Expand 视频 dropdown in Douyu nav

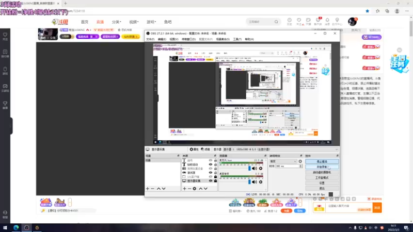pyautogui.click(x=134, y=22)
